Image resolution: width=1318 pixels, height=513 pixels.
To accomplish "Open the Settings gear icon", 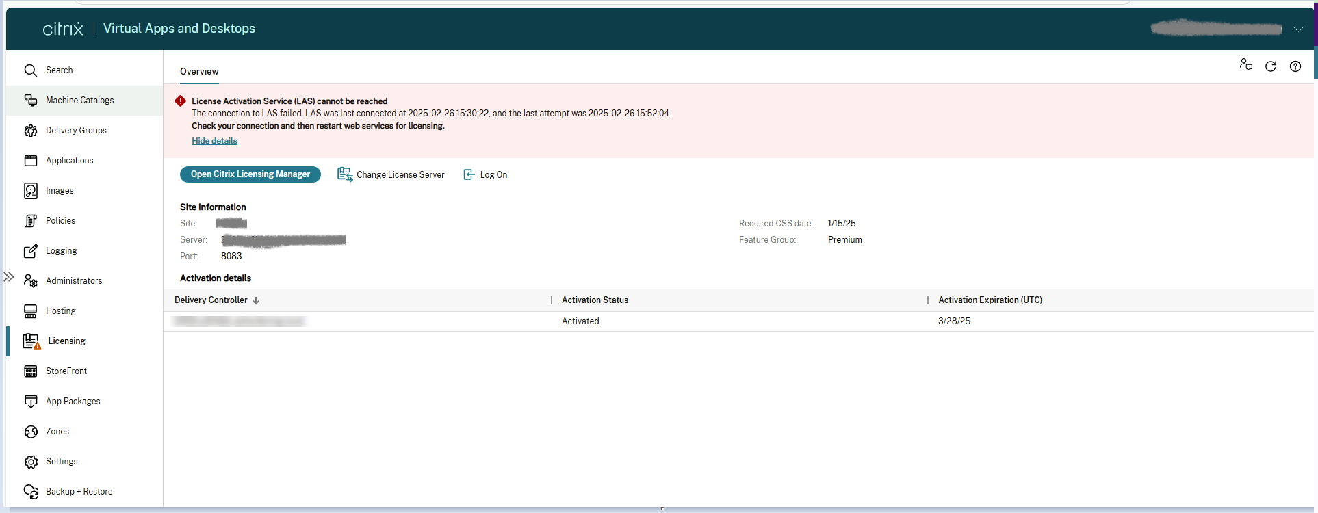I will coord(31,462).
